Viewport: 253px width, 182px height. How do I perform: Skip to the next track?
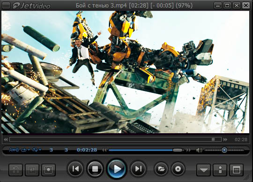[138, 169]
